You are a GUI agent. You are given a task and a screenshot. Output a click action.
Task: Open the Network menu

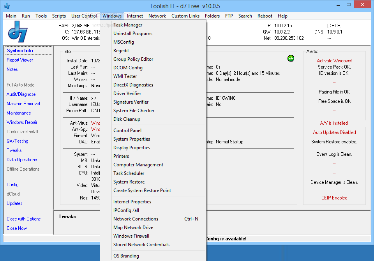157,16
